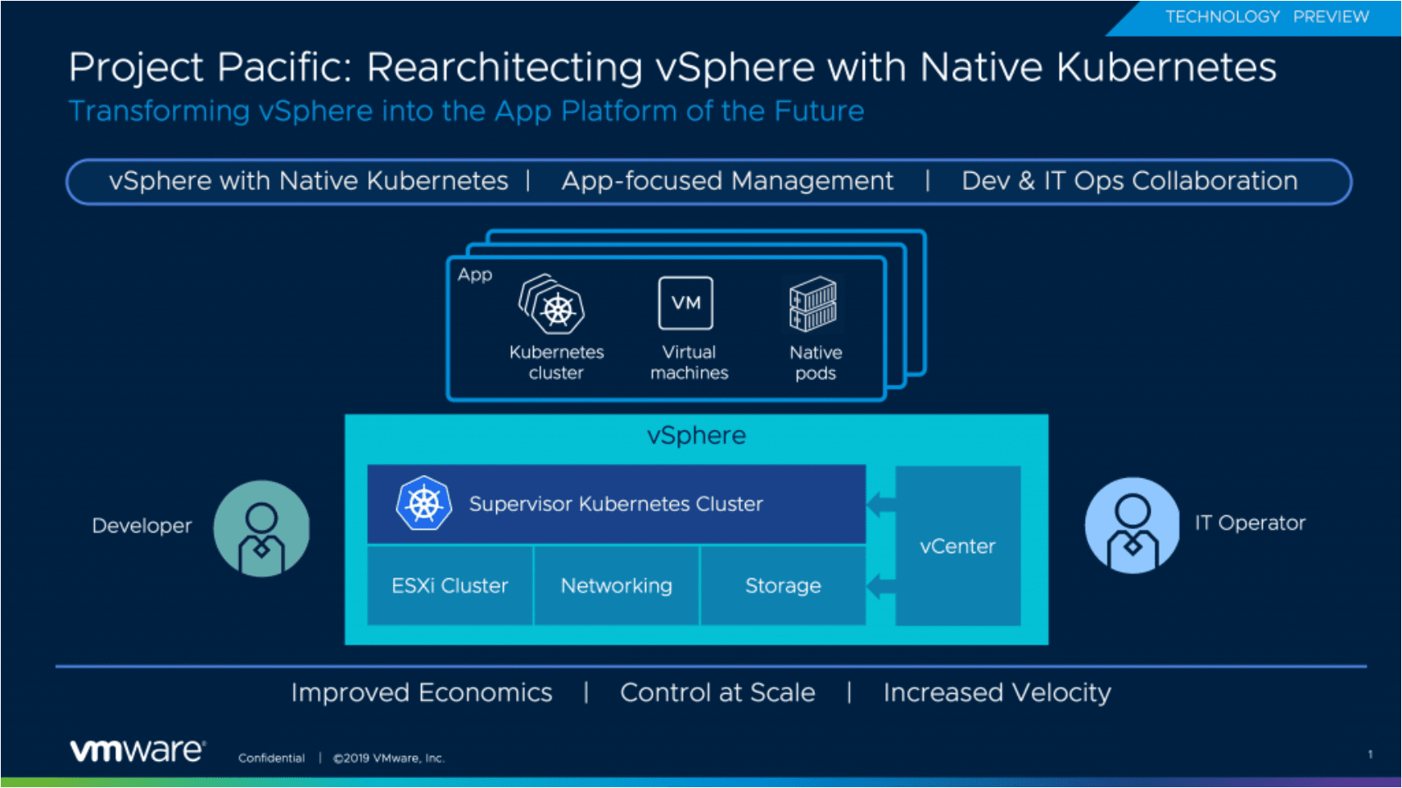Select the VM virtual machines icon
Image resolution: width=1402 pixels, height=788 pixels.
point(685,302)
